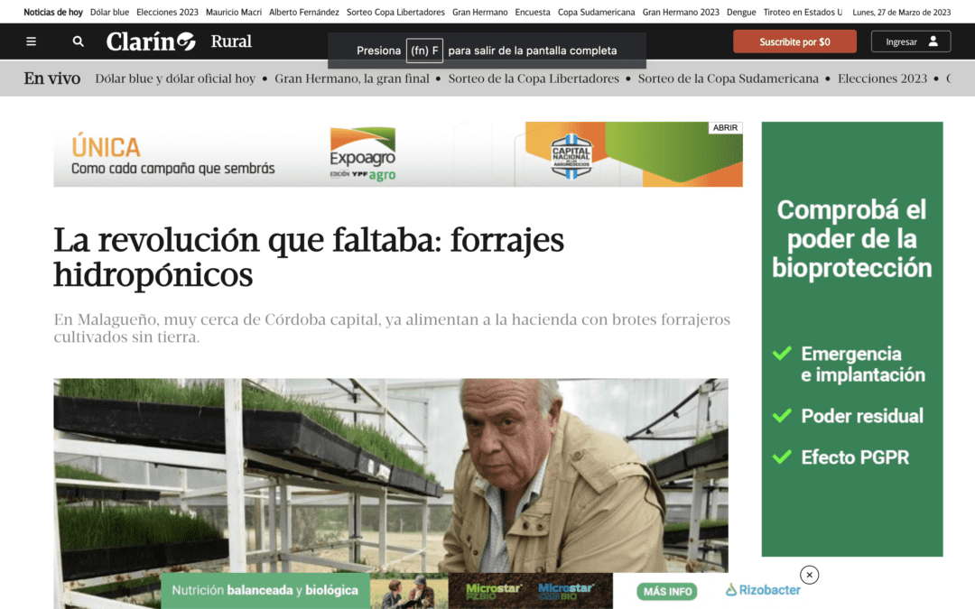Click the Ingresar login button

click(x=910, y=42)
